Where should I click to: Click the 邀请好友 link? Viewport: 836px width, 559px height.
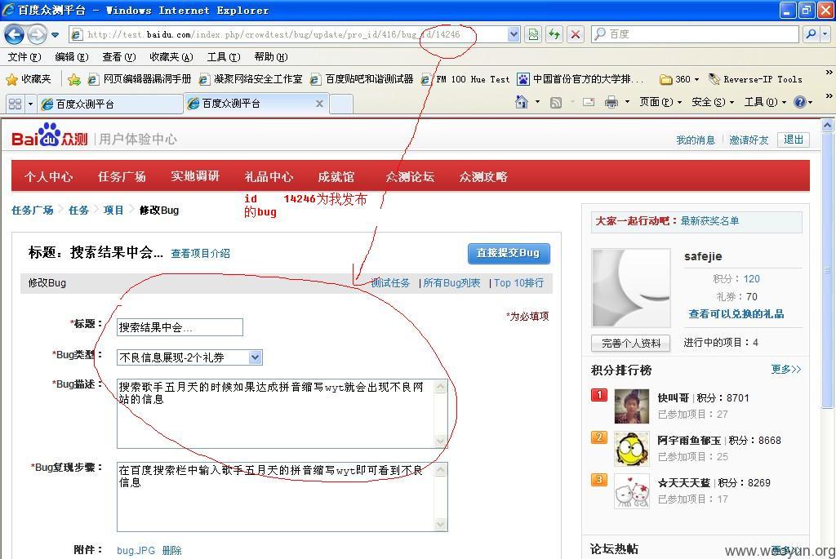tap(749, 140)
